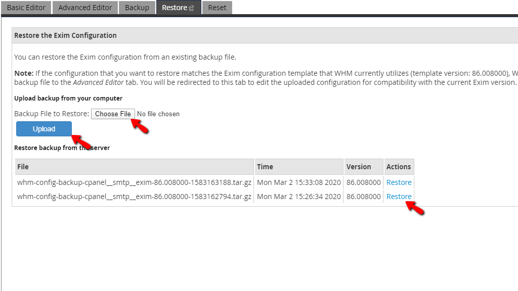Click Choose File to pick backup
This screenshot has height=291, width=518.
pos(113,114)
